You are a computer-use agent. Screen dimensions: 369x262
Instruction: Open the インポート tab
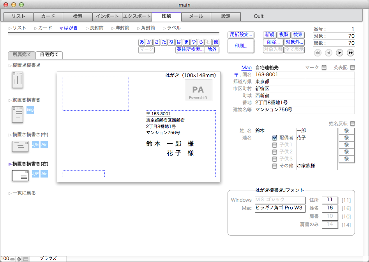coord(107,16)
